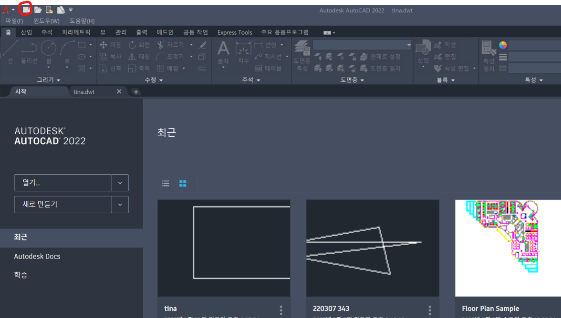Select the Polyline (폴리선) tool
Image resolution: width=561 pixels, height=318 pixels.
click(x=30, y=52)
